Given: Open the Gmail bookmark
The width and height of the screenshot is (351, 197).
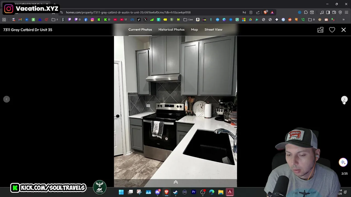Looking at the screenshot, I should click(x=20, y=20).
